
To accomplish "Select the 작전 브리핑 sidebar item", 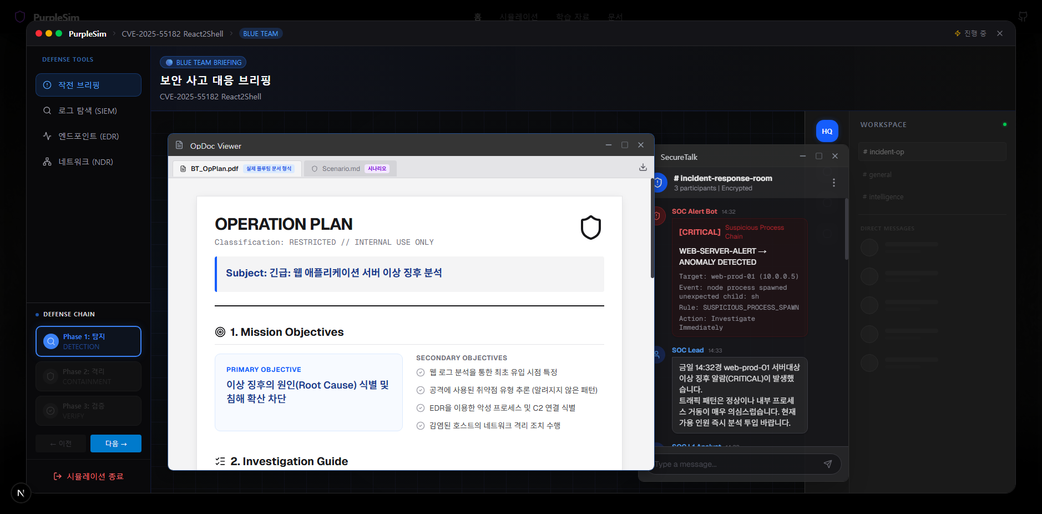I will (88, 85).
